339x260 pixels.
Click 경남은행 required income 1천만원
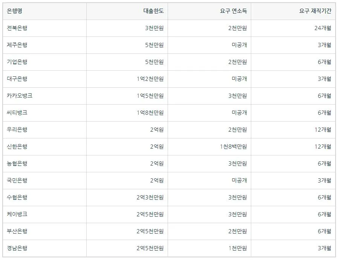point(237,248)
